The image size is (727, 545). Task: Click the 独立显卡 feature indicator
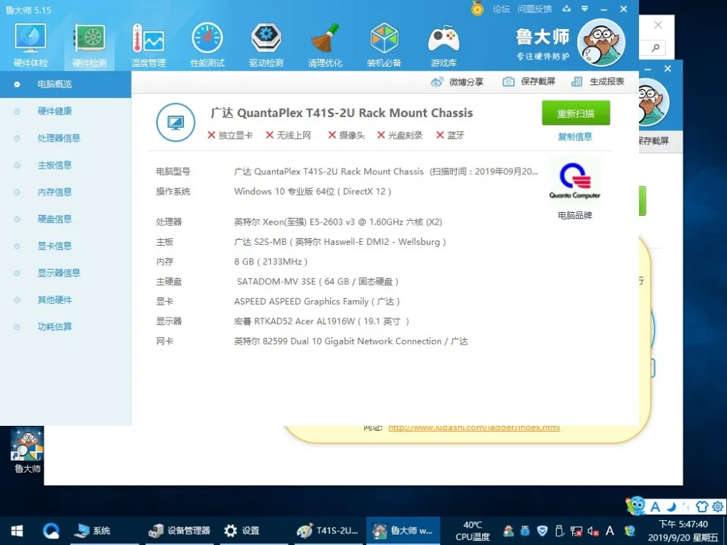coord(230,135)
